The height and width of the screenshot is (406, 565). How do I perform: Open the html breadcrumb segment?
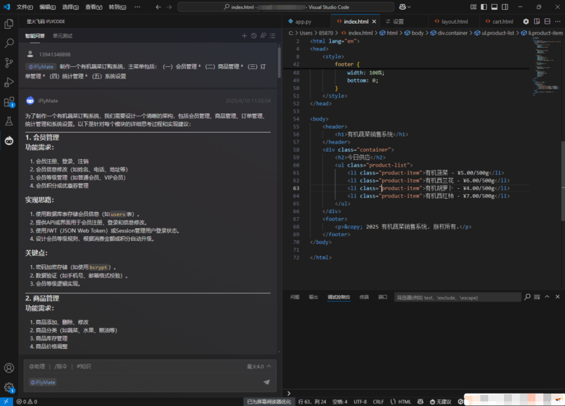coord(388,33)
